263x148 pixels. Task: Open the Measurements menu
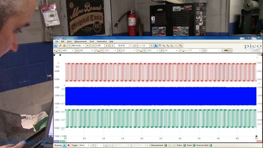81,42
